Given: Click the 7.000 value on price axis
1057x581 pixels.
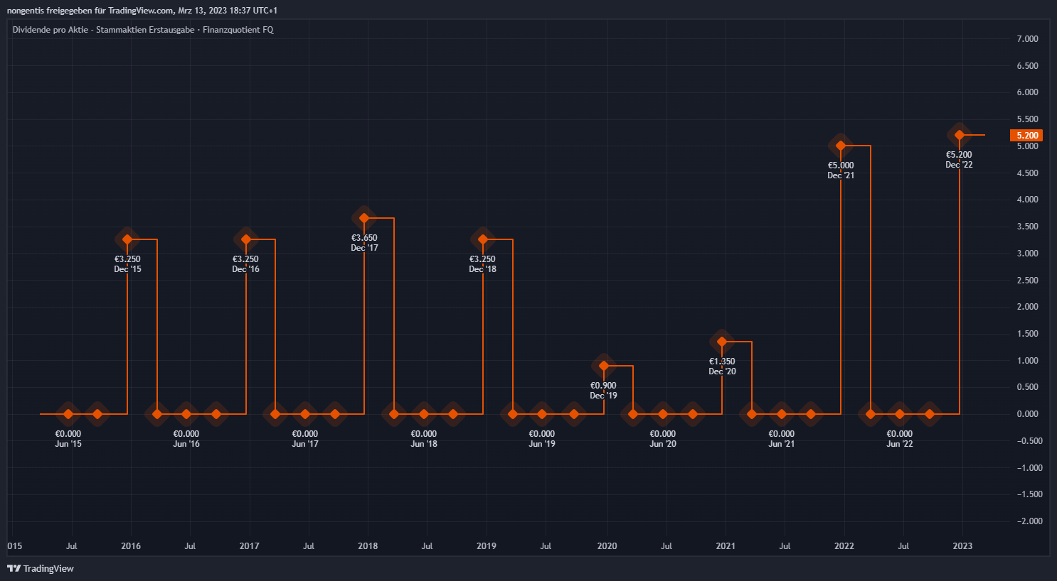Looking at the screenshot, I should [1027, 39].
